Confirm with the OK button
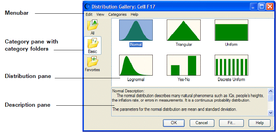Screen dimensions: 276x132 click(x=174, y=123)
